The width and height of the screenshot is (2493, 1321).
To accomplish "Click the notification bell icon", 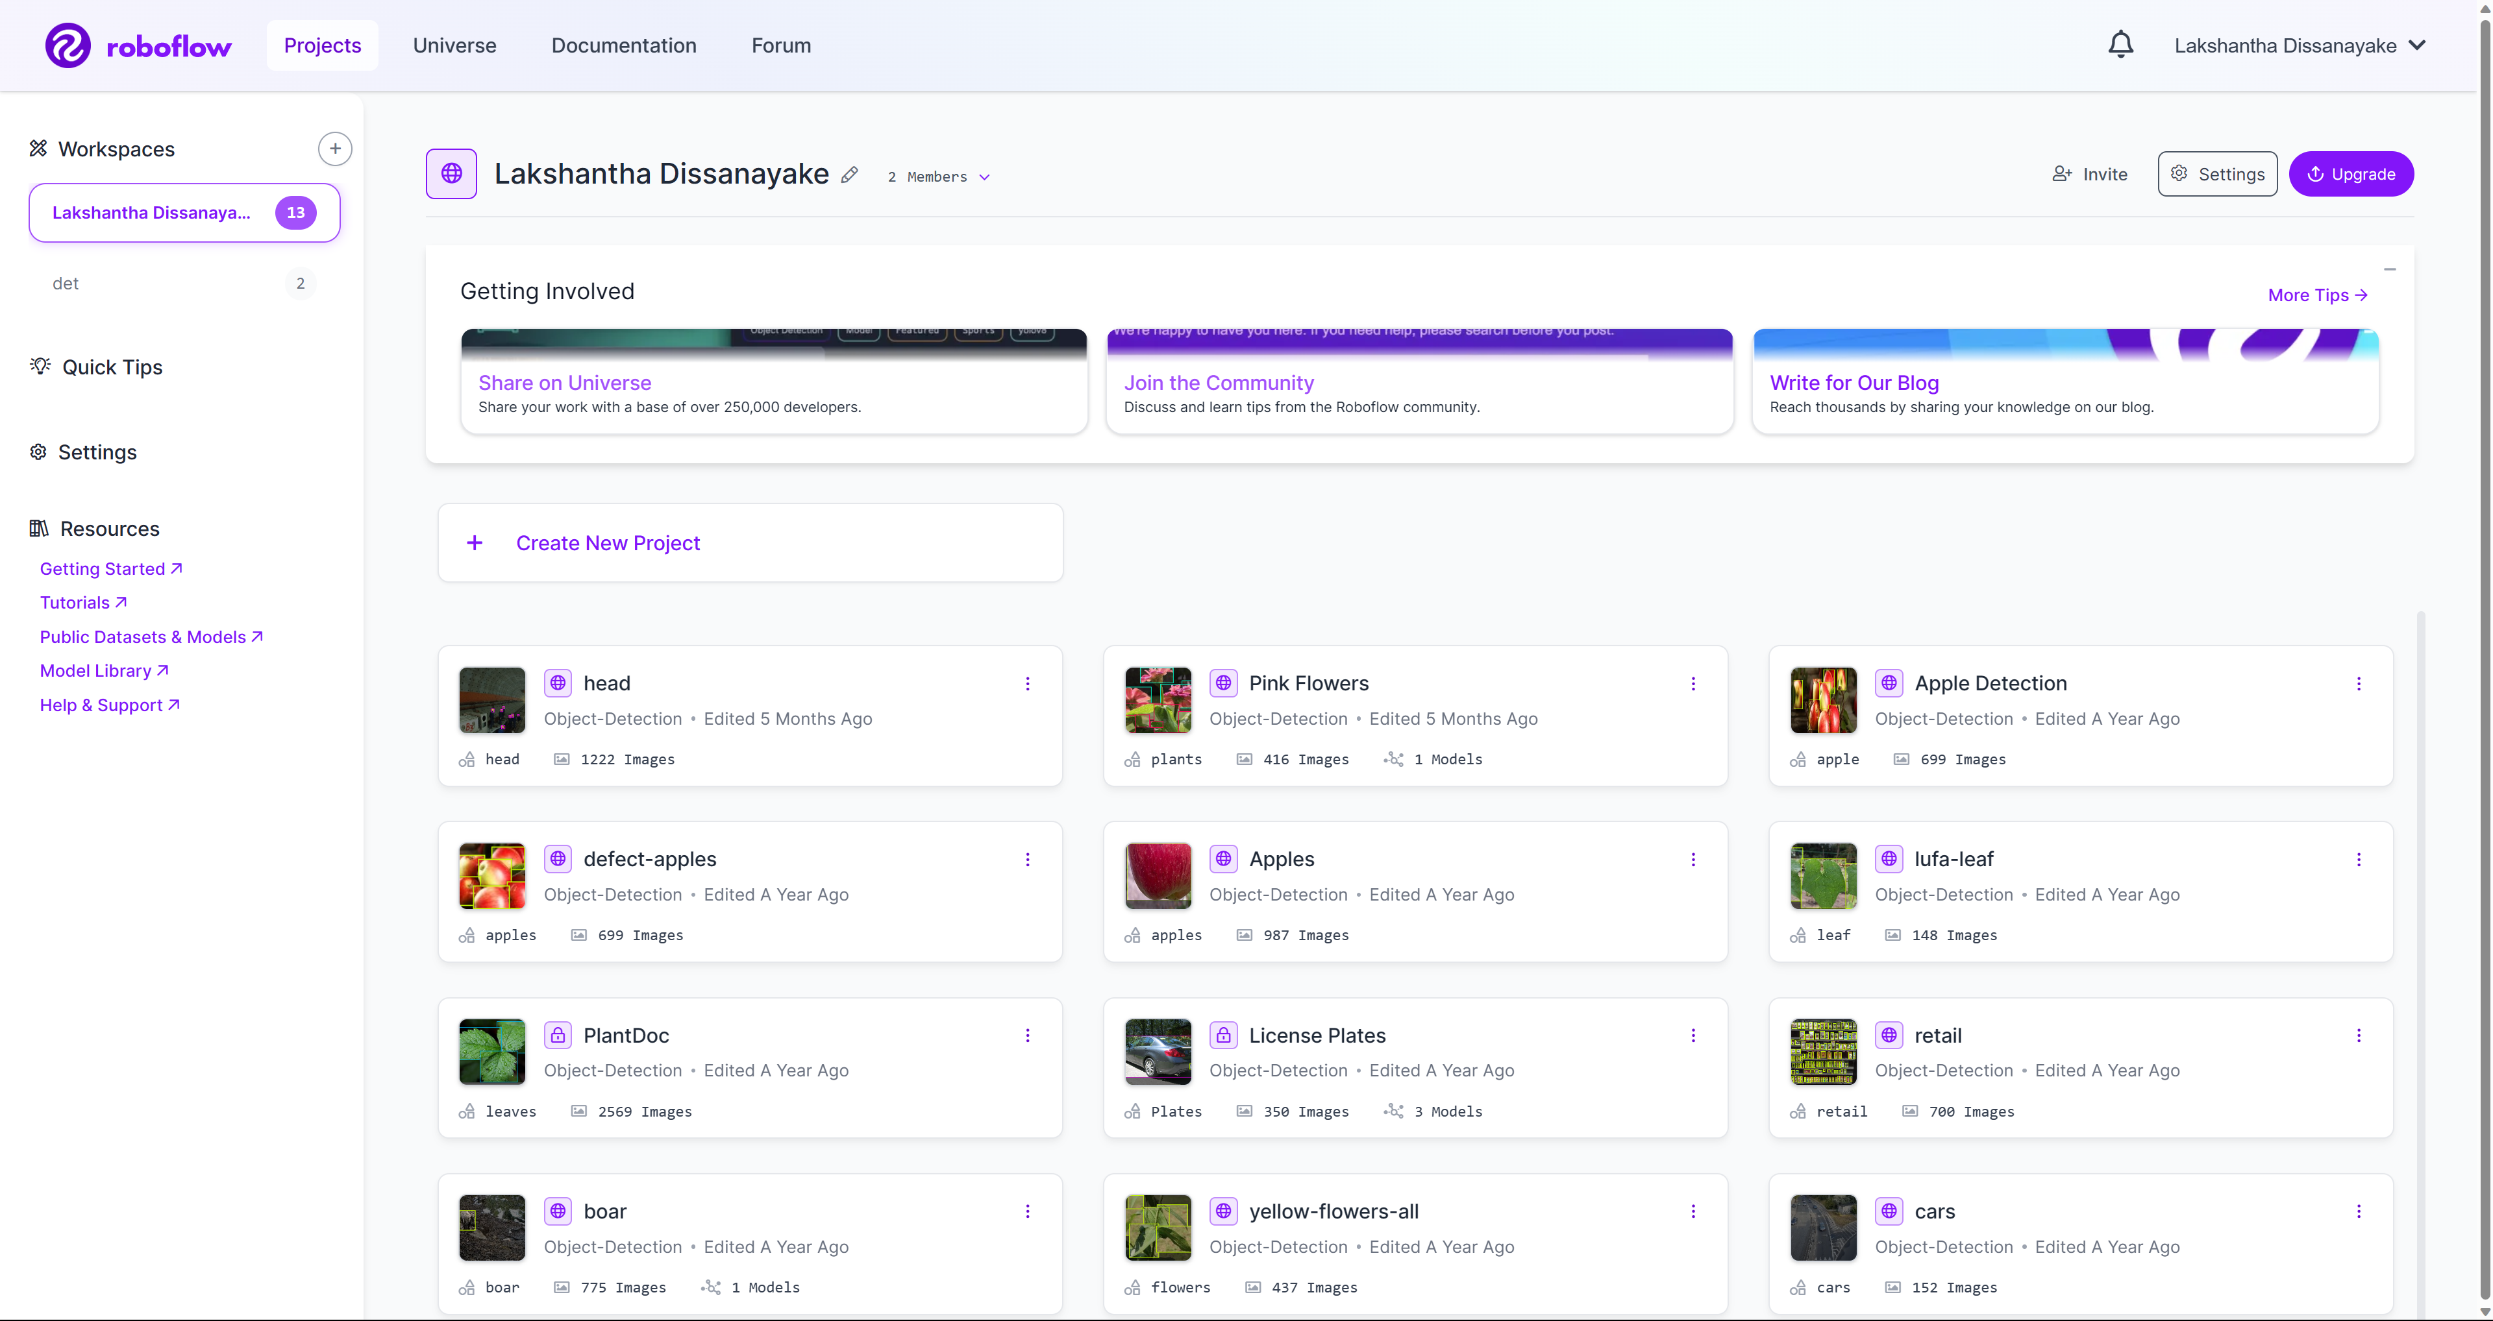I will click(x=2120, y=45).
